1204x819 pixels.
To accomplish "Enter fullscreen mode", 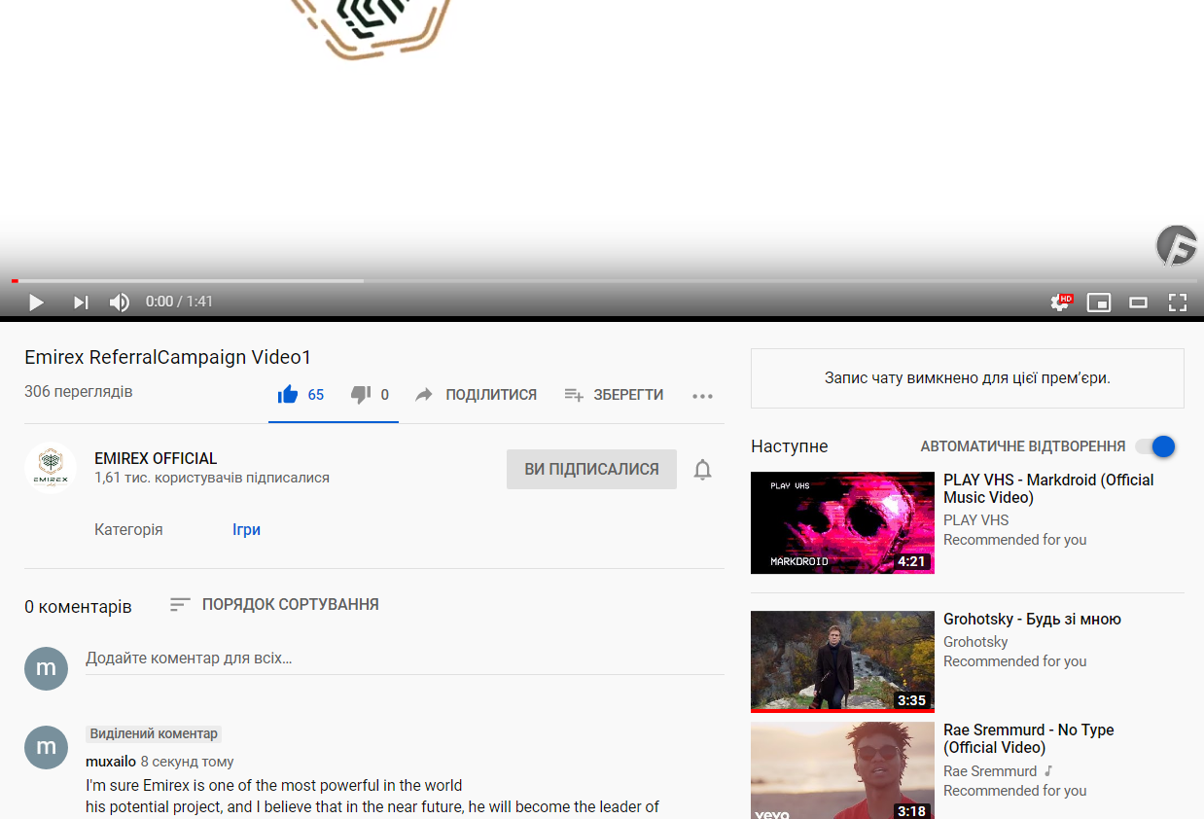I will [1178, 303].
